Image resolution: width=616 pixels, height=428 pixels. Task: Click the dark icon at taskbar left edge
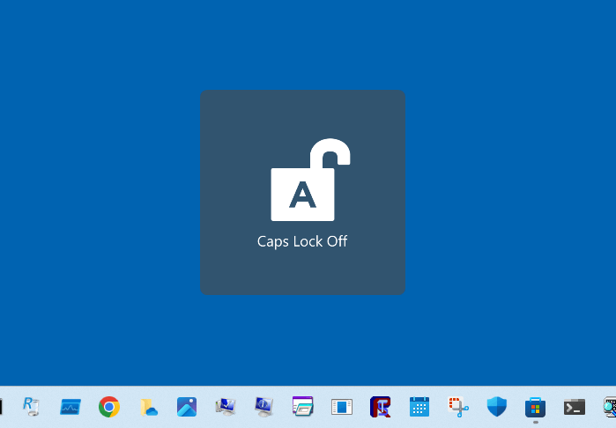click(2, 406)
